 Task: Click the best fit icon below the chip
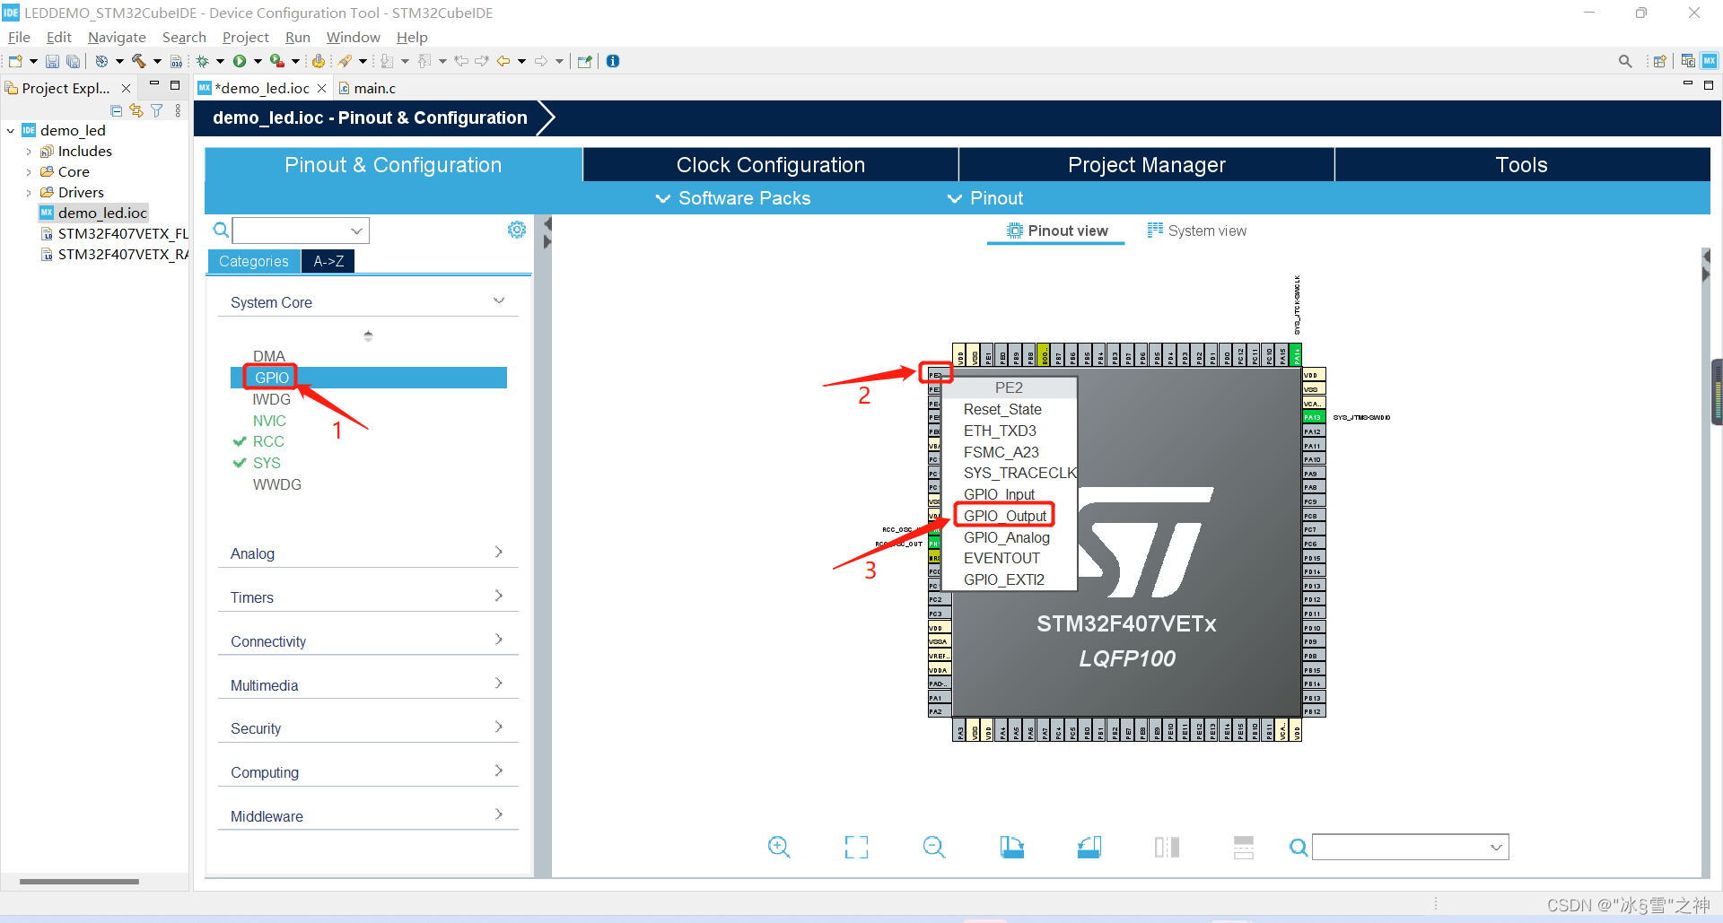pos(856,847)
